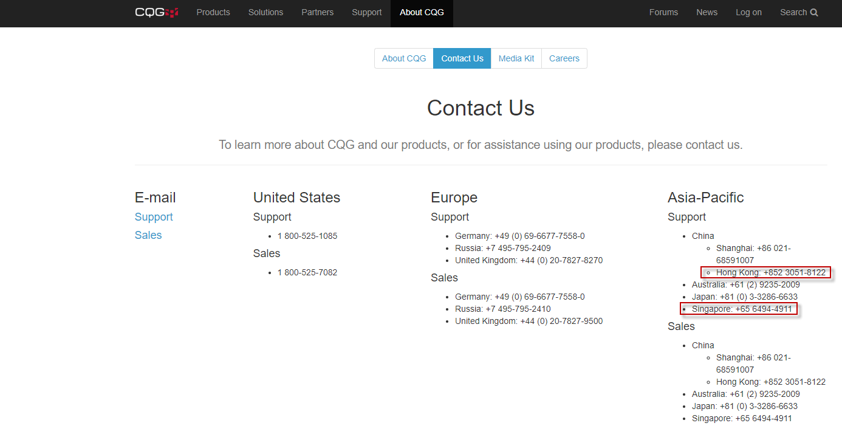The image size is (842, 437).
Task: Select Germany number under Europe Sales
Action: [520, 297]
